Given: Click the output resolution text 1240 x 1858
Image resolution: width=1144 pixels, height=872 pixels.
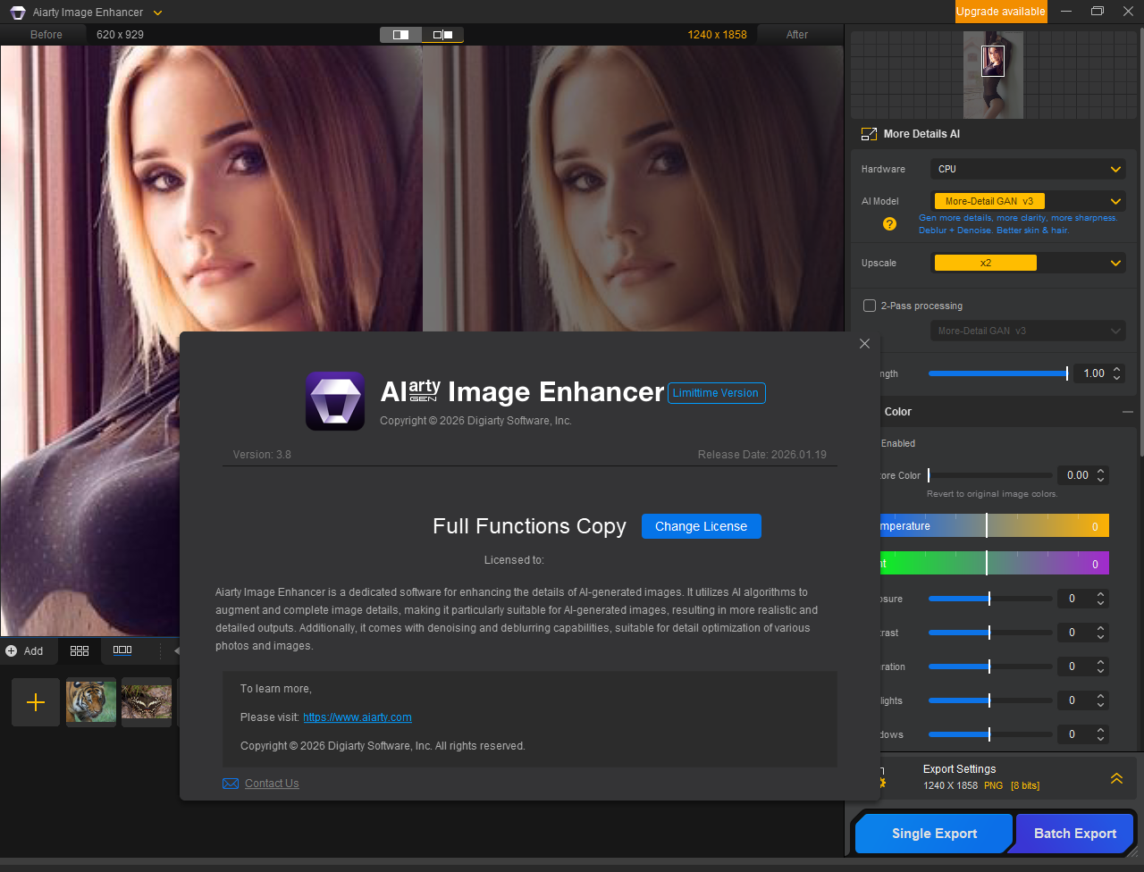Looking at the screenshot, I should [x=717, y=35].
